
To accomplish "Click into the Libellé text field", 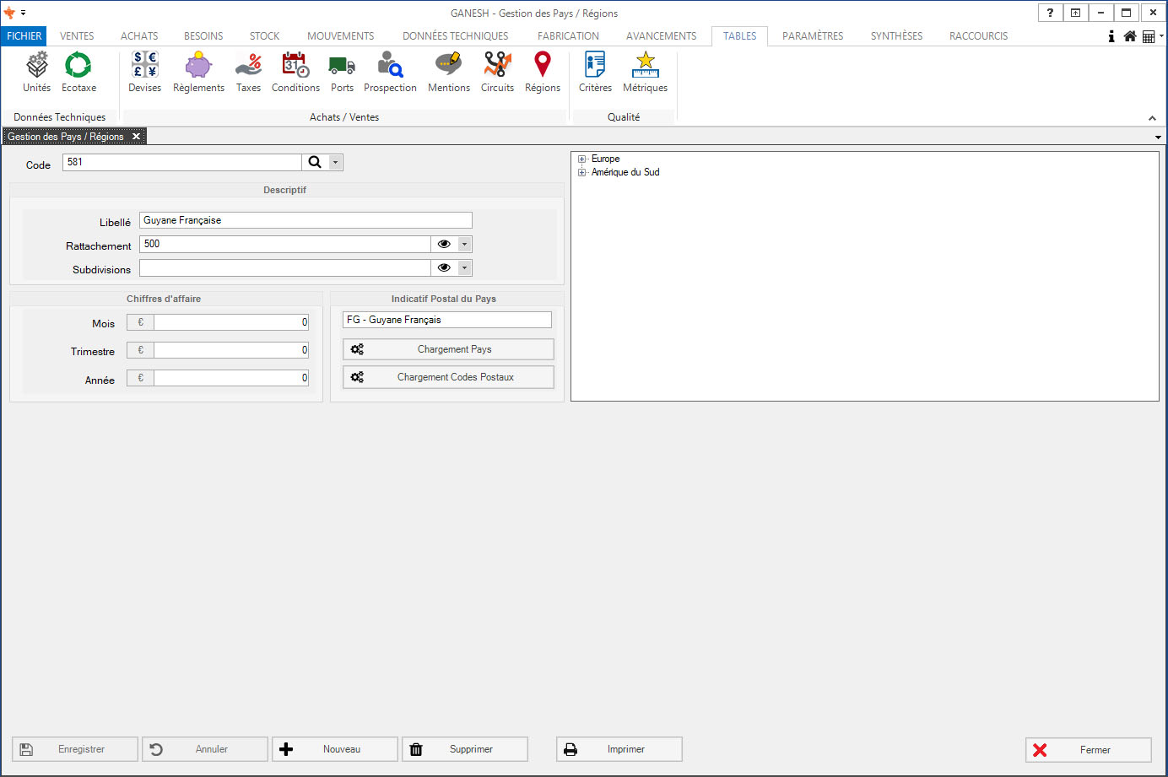I will pyautogui.click(x=306, y=220).
